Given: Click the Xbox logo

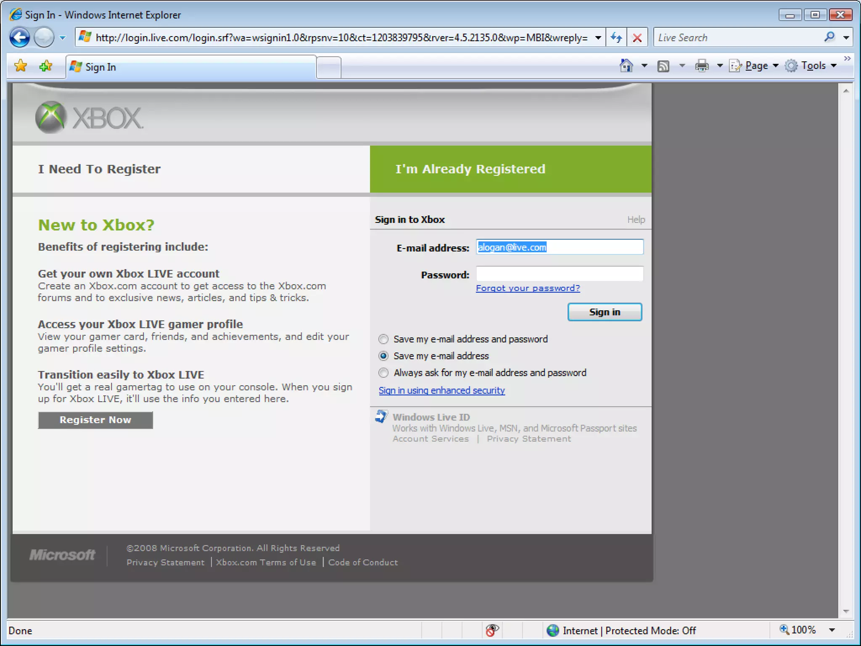Looking at the screenshot, I should (90, 117).
